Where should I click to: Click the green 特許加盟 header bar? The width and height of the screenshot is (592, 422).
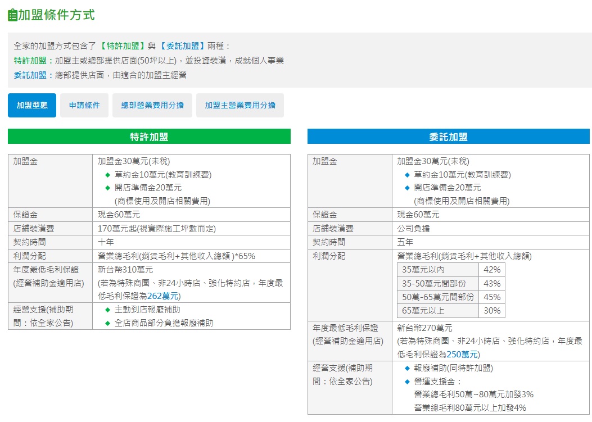(148, 136)
